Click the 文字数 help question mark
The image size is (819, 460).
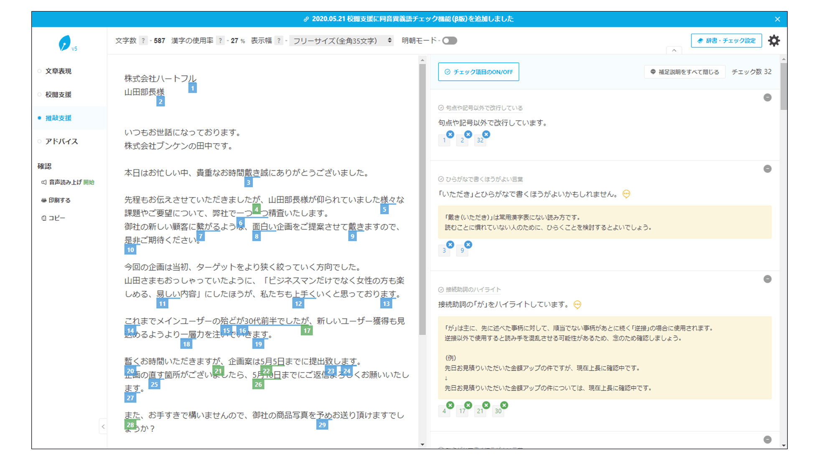pyautogui.click(x=143, y=40)
